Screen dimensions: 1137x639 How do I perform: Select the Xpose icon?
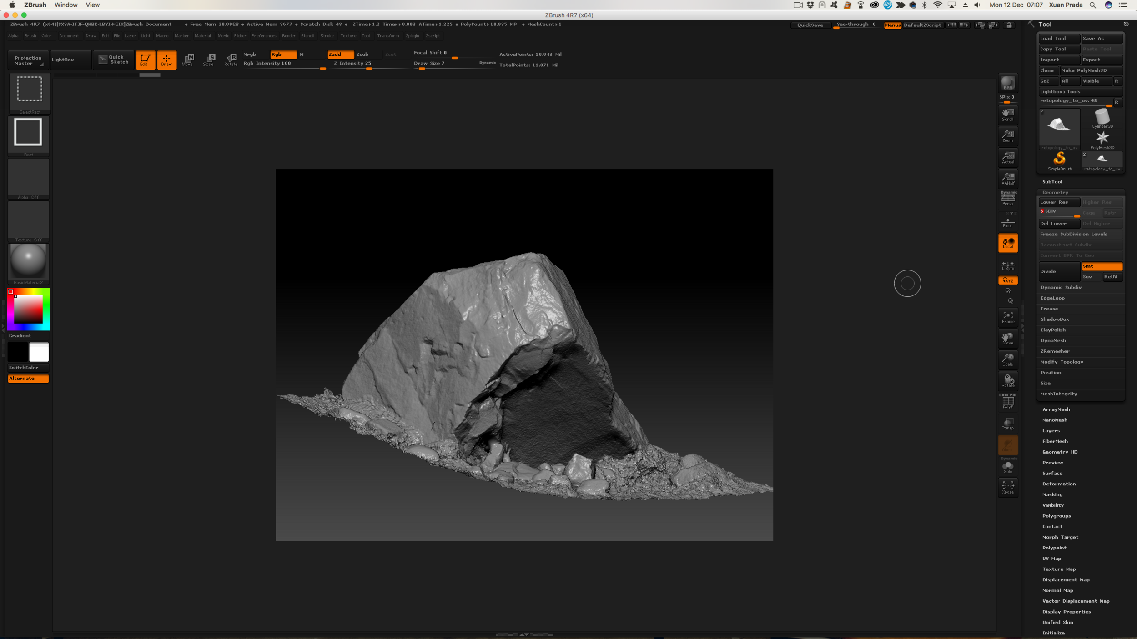[x=1008, y=487]
